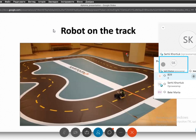The width and height of the screenshot is (196, 140).
Task: Toggle the participants list button
Action: tap(98, 132)
